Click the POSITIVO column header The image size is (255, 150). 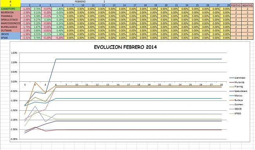coord(236,5)
